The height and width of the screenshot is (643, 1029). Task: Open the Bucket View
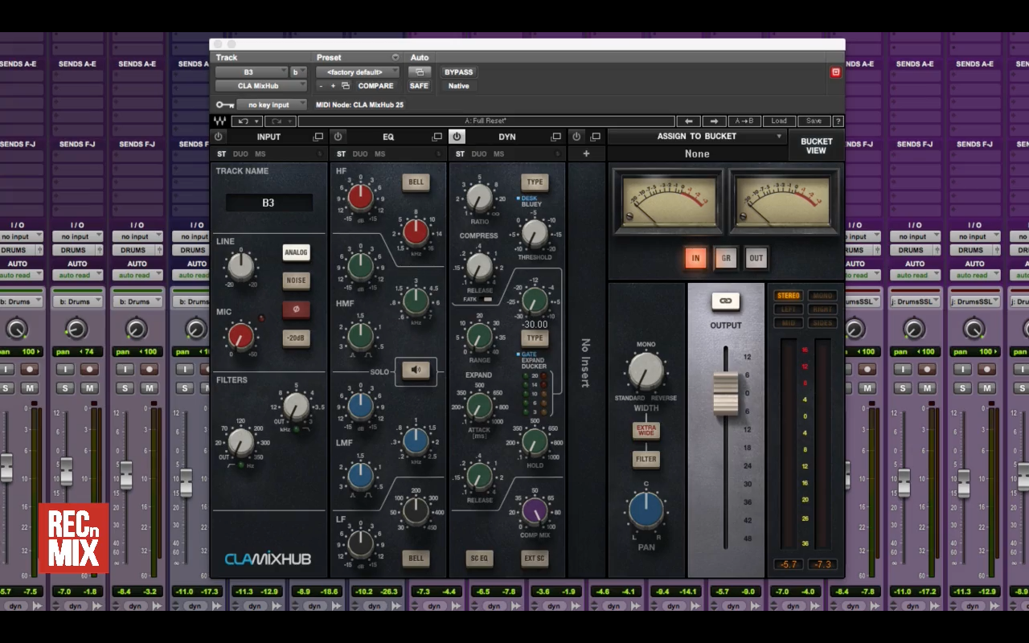816,145
